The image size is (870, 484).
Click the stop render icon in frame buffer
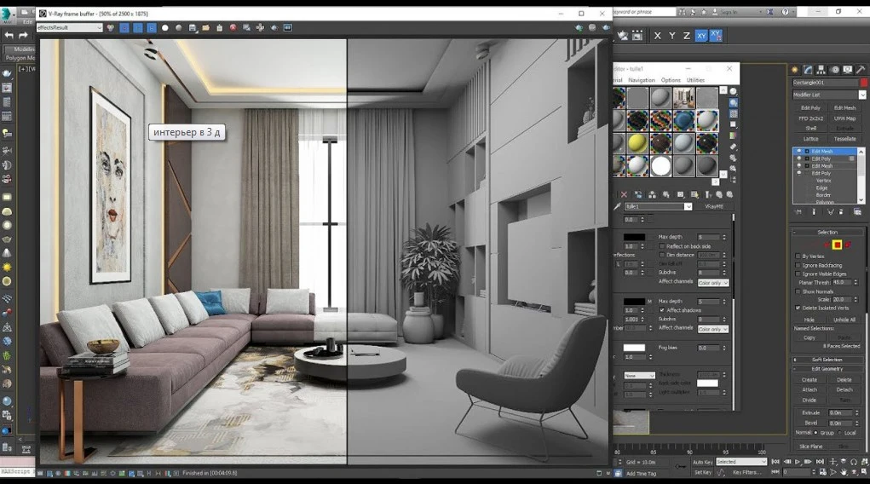click(x=233, y=28)
